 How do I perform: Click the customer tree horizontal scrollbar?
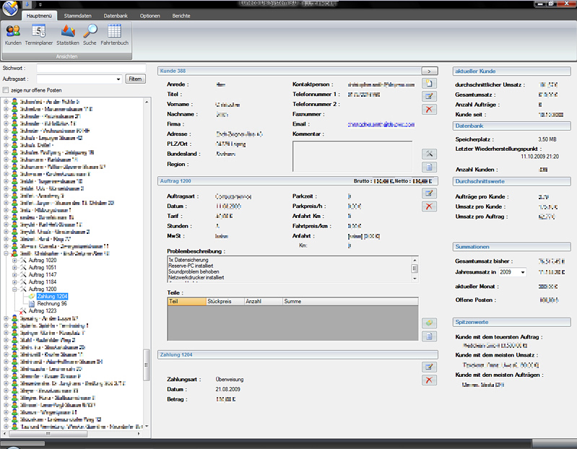[48, 434]
